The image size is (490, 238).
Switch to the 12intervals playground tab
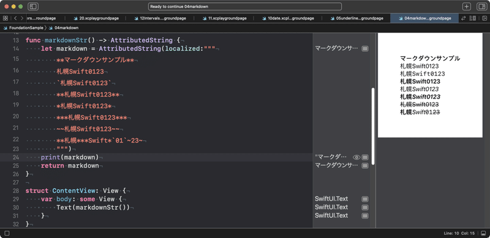(160, 18)
